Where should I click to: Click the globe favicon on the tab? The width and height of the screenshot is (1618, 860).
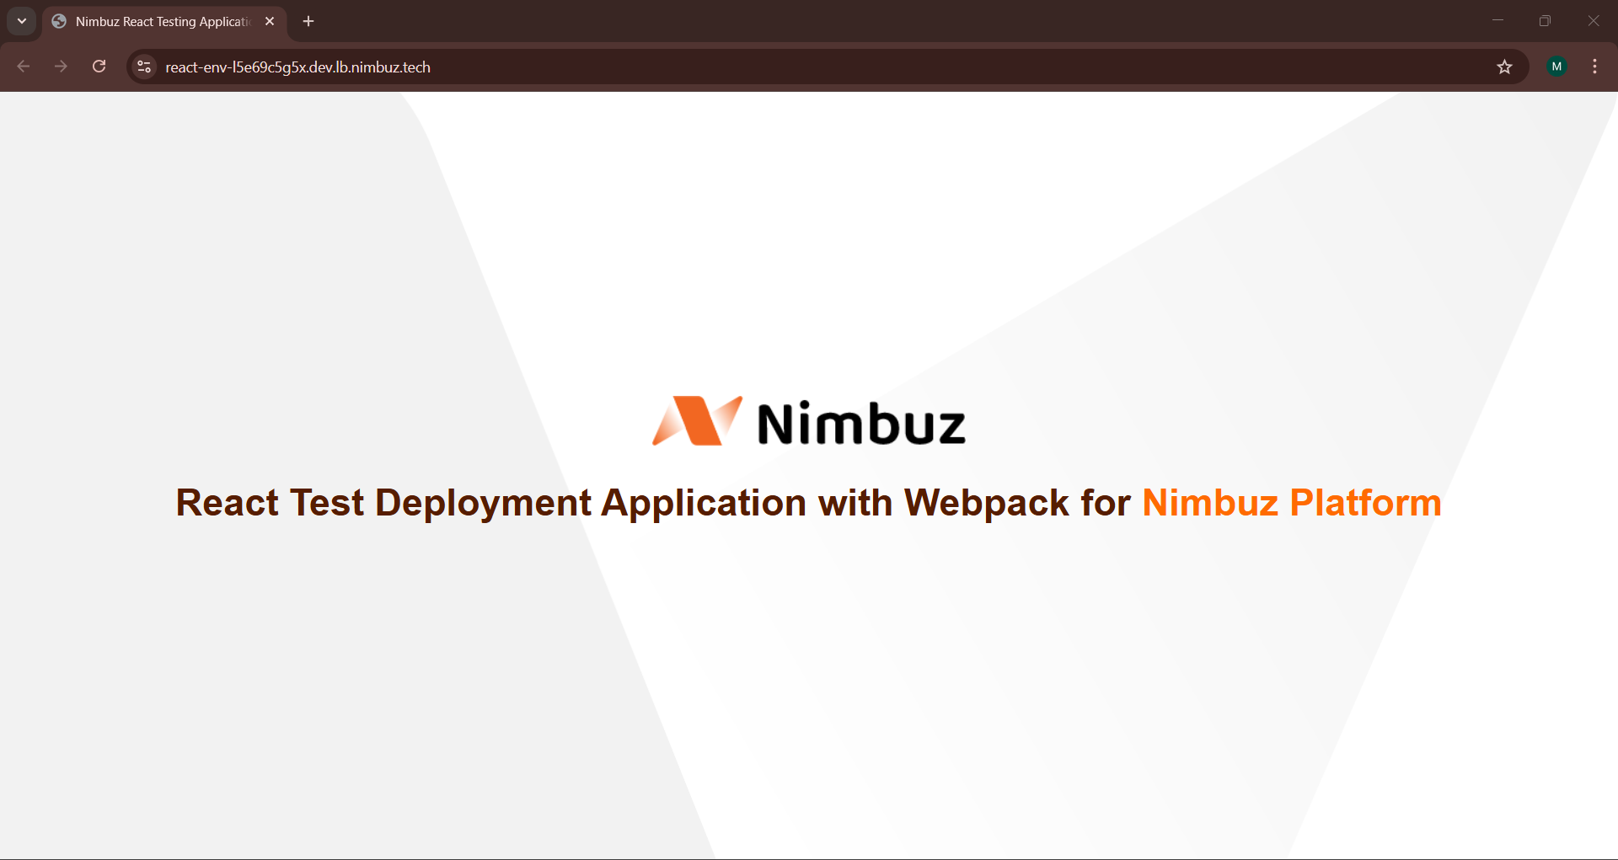[59, 21]
